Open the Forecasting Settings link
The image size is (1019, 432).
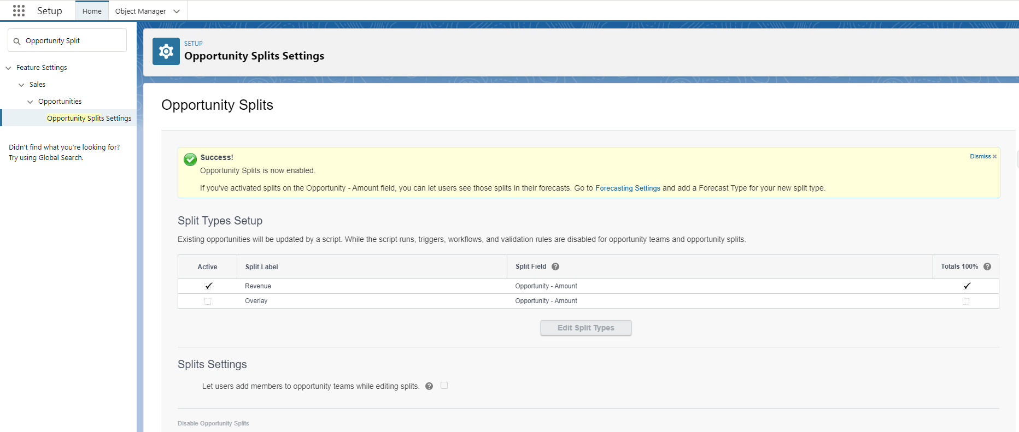[x=628, y=188]
